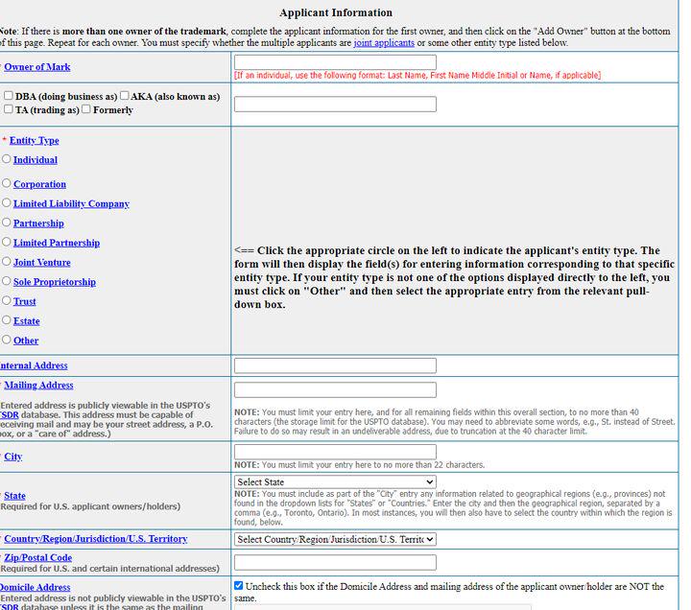Expand the Country/Region/Jurisdiction dropdown
Viewport: 691px width, 610px height.
(335, 539)
